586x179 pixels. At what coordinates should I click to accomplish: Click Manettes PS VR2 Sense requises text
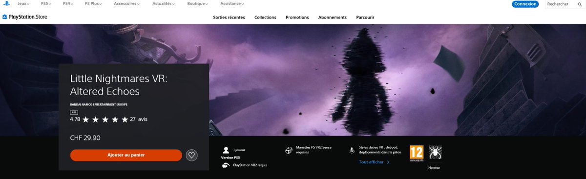point(314,150)
